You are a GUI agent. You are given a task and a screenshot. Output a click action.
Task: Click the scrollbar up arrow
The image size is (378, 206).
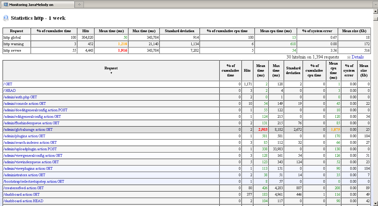click(x=375, y=12)
